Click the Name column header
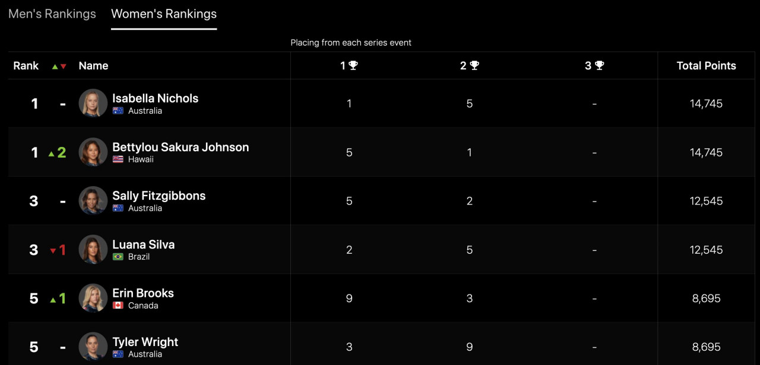Screen dimensions: 760x365 pyautogui.click(x=93, y=66)
